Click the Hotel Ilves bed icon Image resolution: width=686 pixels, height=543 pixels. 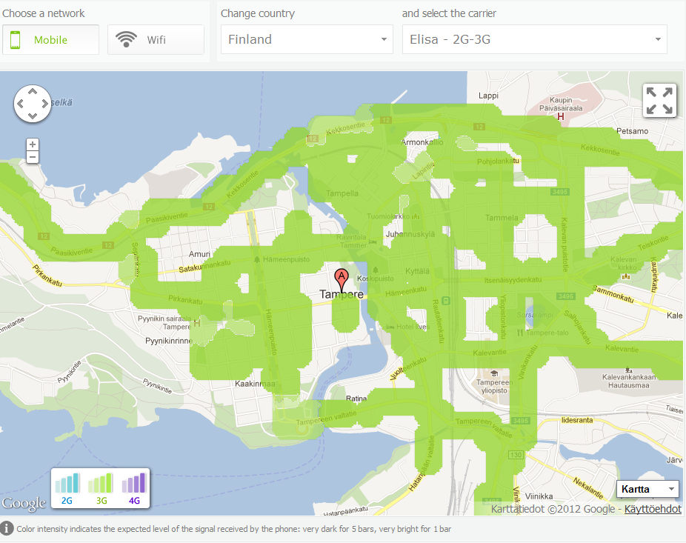tap(390, 327)
